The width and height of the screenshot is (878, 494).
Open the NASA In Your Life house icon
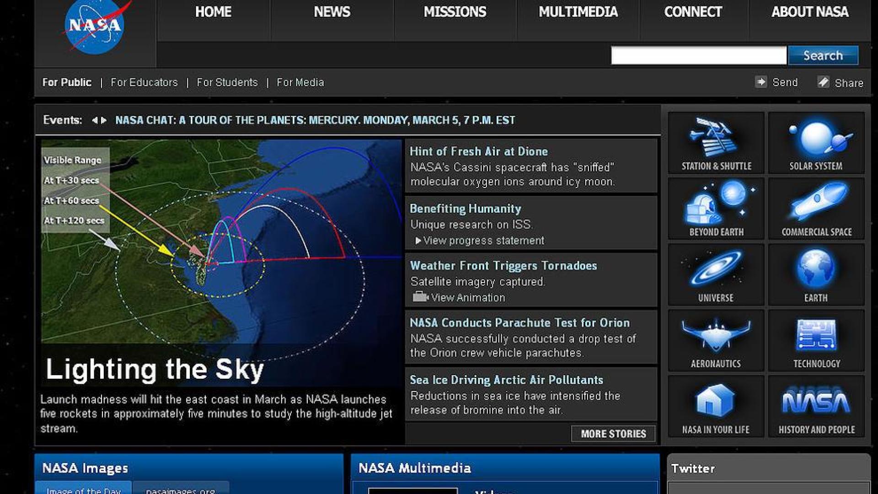coord(716,406)
